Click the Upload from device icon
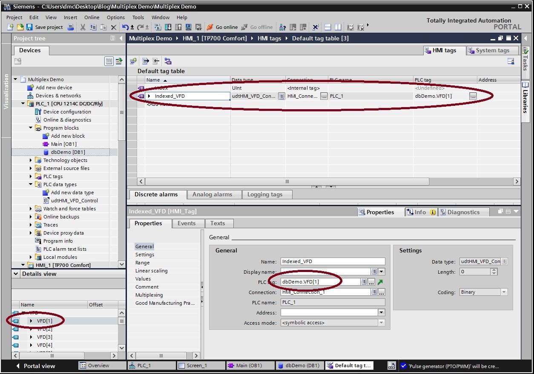The height and width of the screenshot is (374, 534). click(x=178, y=27)
